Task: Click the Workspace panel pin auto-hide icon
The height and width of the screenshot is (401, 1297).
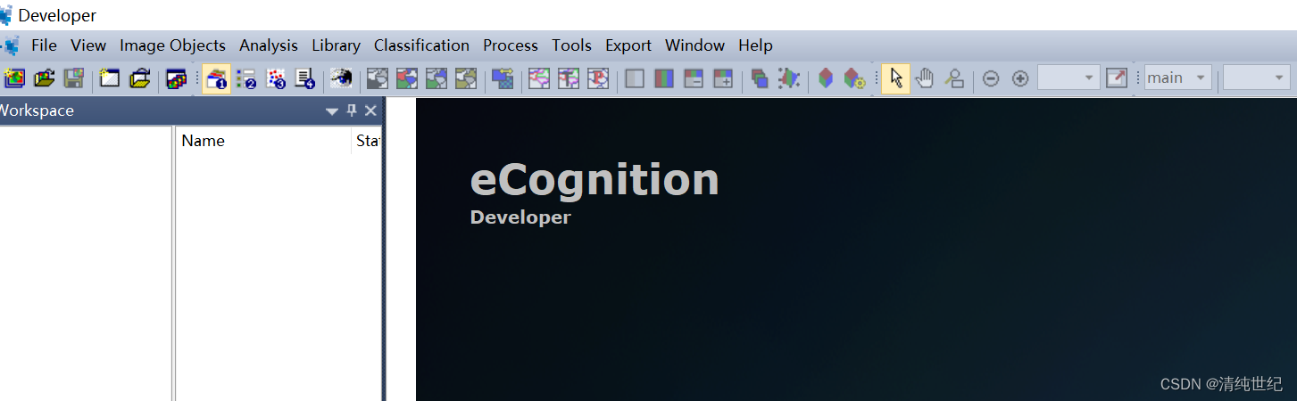Action: (x=352, y=110)
